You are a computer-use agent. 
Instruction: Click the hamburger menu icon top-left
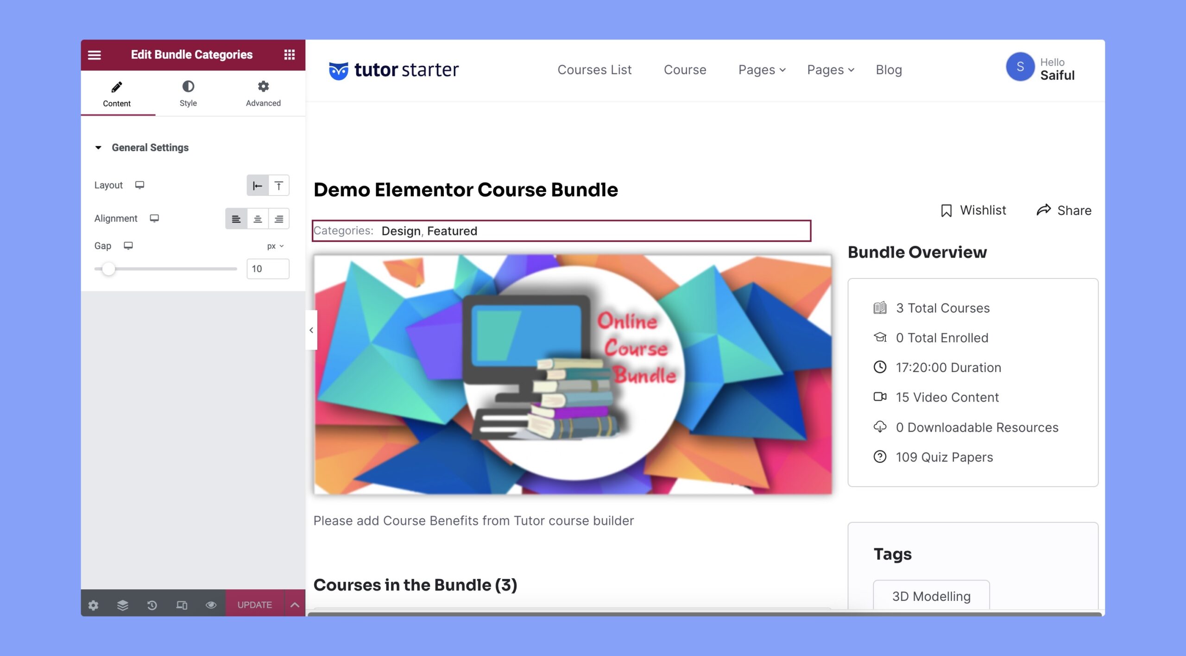(x=95, y=54)
